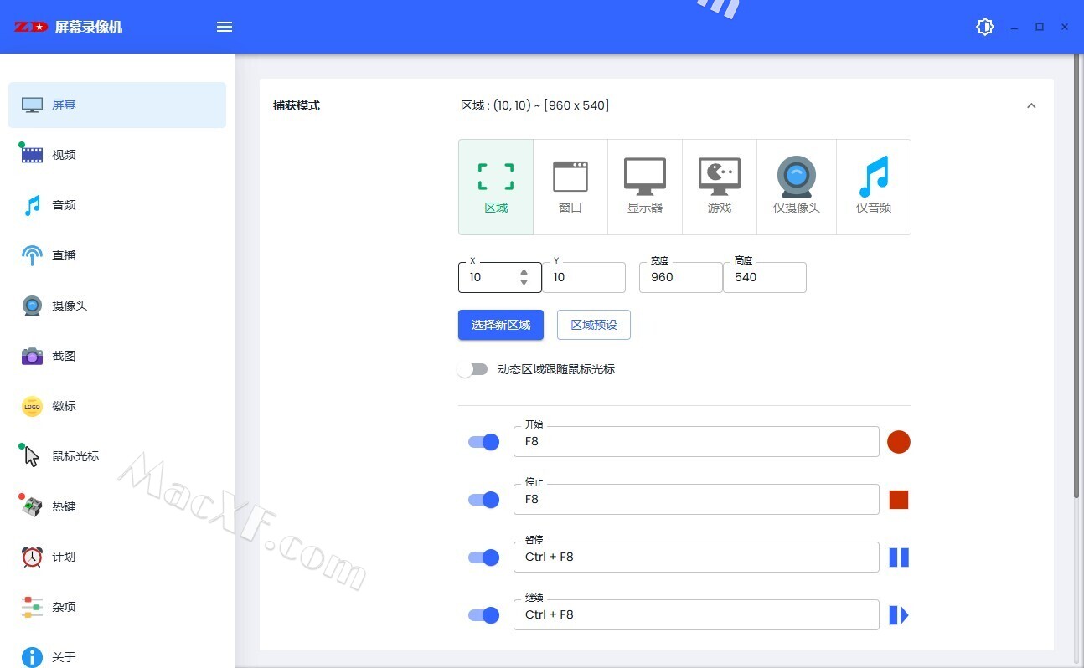Open the Video (视频) sidebar section

tap(64, 155)
